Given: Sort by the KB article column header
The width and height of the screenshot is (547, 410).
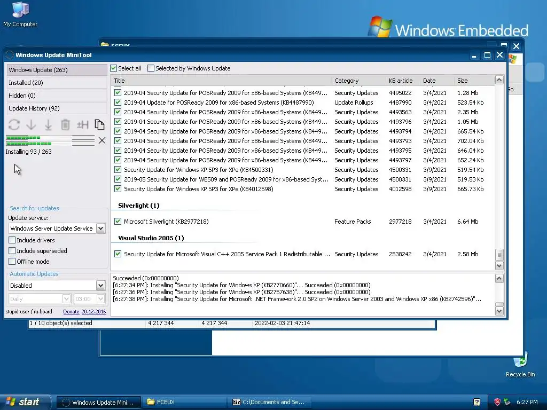Looking at the screenshot, I should [403, 81].
